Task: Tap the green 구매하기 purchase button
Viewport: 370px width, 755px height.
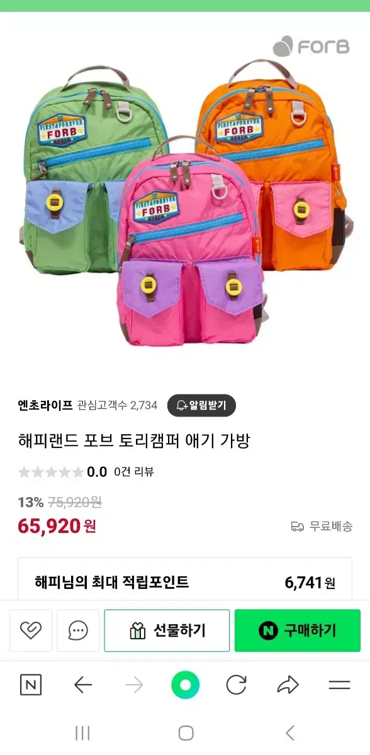Action: point(298,630)
